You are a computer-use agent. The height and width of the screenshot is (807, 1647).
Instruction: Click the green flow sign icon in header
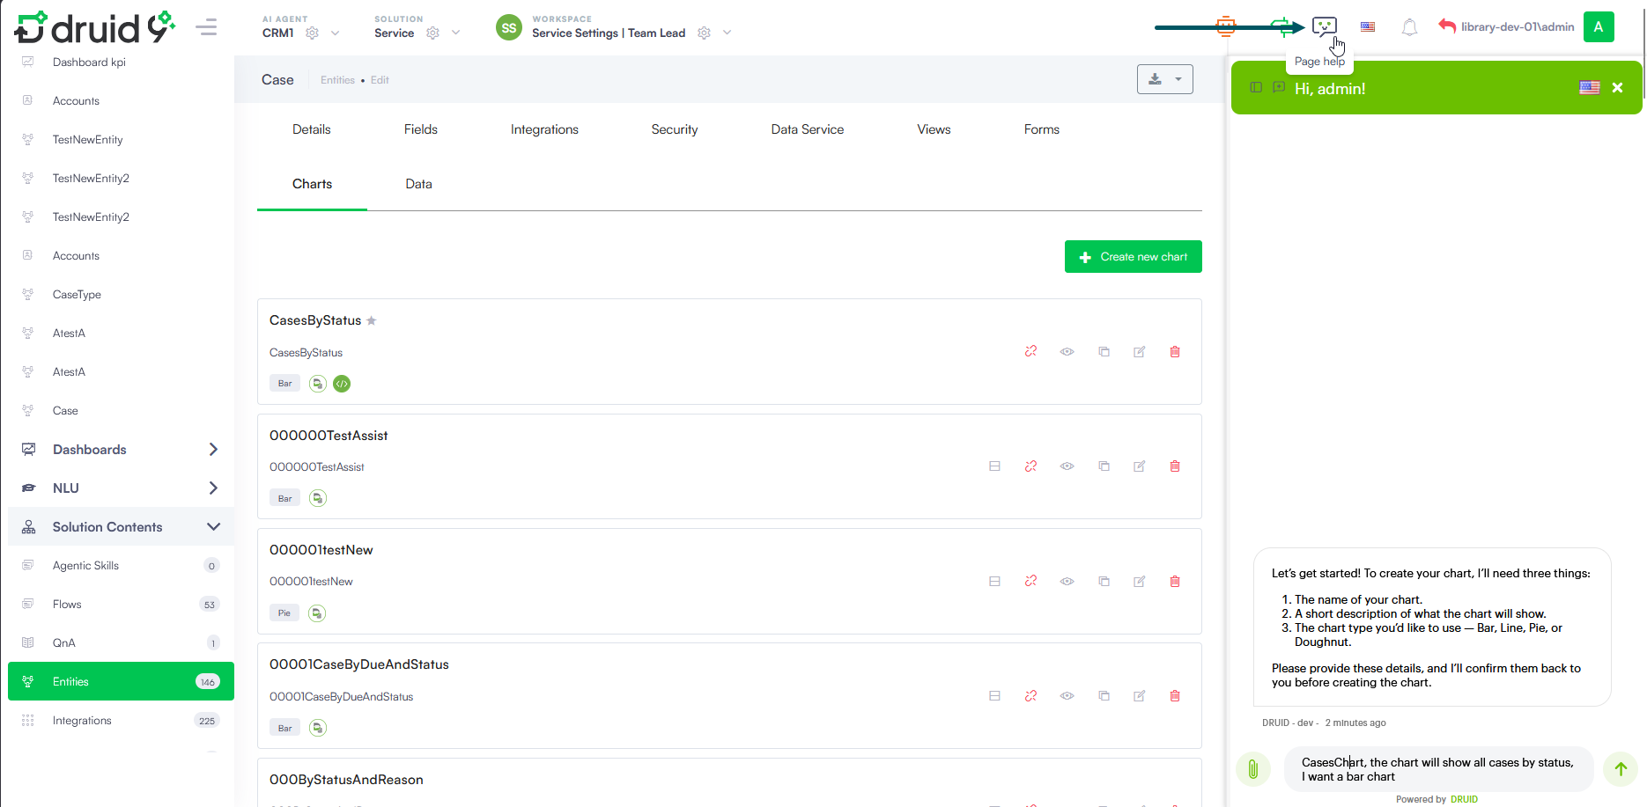coord(1281,26)
